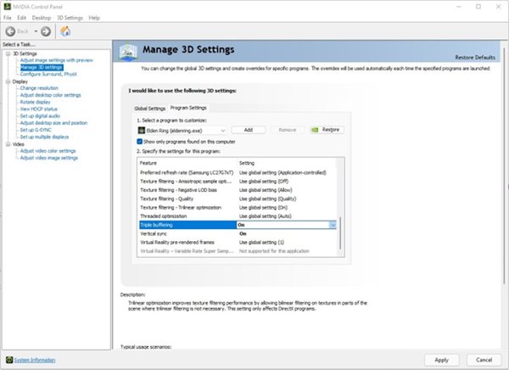Click the Elden Ring program icon
509x370 pixels.
142,130
